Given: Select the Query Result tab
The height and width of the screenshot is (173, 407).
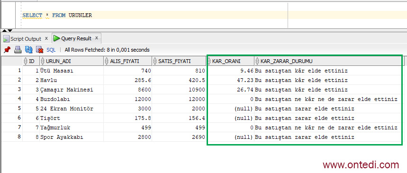Looking at the screenshot, I should (76, 38).
